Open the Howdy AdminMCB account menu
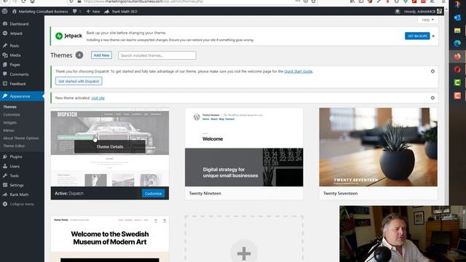466x262 pixels. [422, 12]
